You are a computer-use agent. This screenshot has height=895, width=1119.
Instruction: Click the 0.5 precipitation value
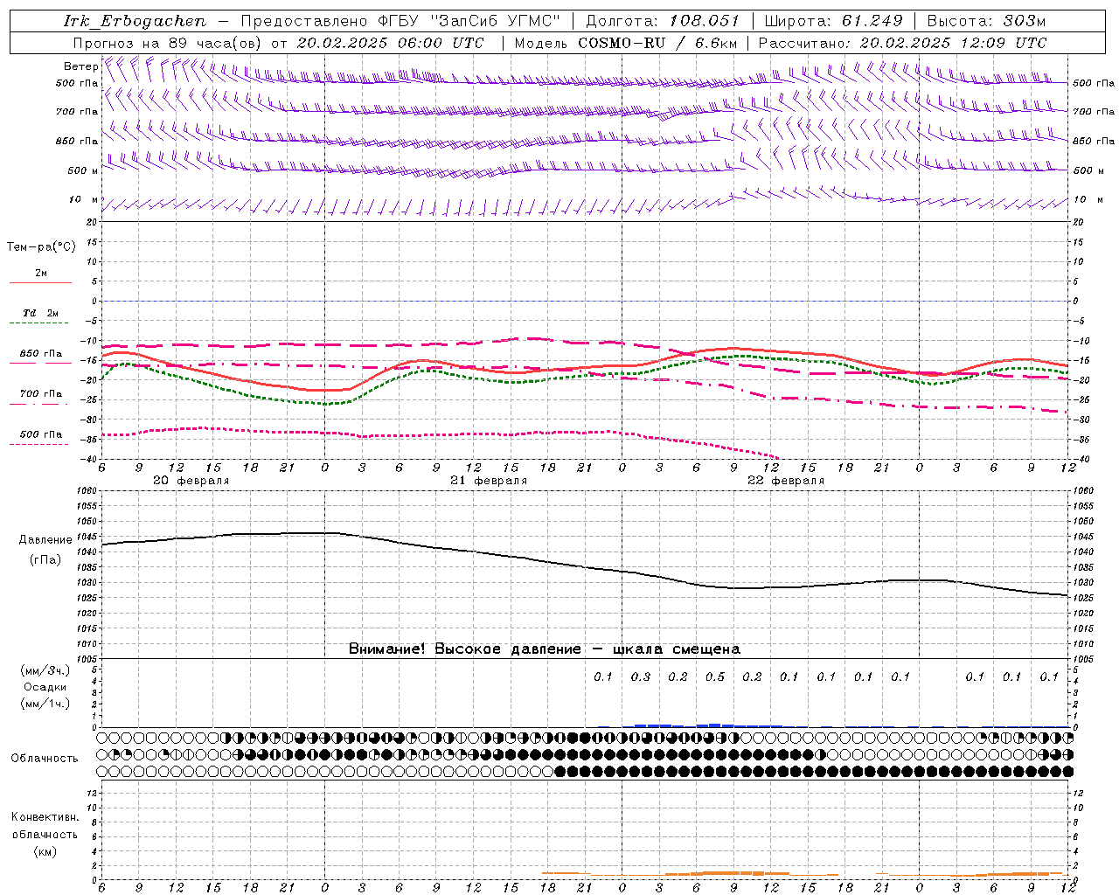click(x=715, y=676)
